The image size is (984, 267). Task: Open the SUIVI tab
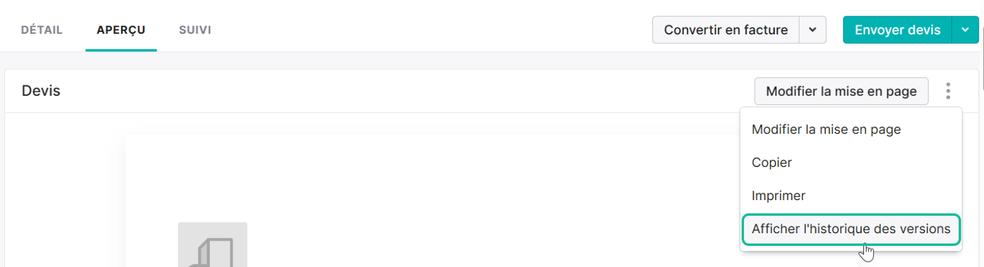pyautogui.click(x=195, y=30)
